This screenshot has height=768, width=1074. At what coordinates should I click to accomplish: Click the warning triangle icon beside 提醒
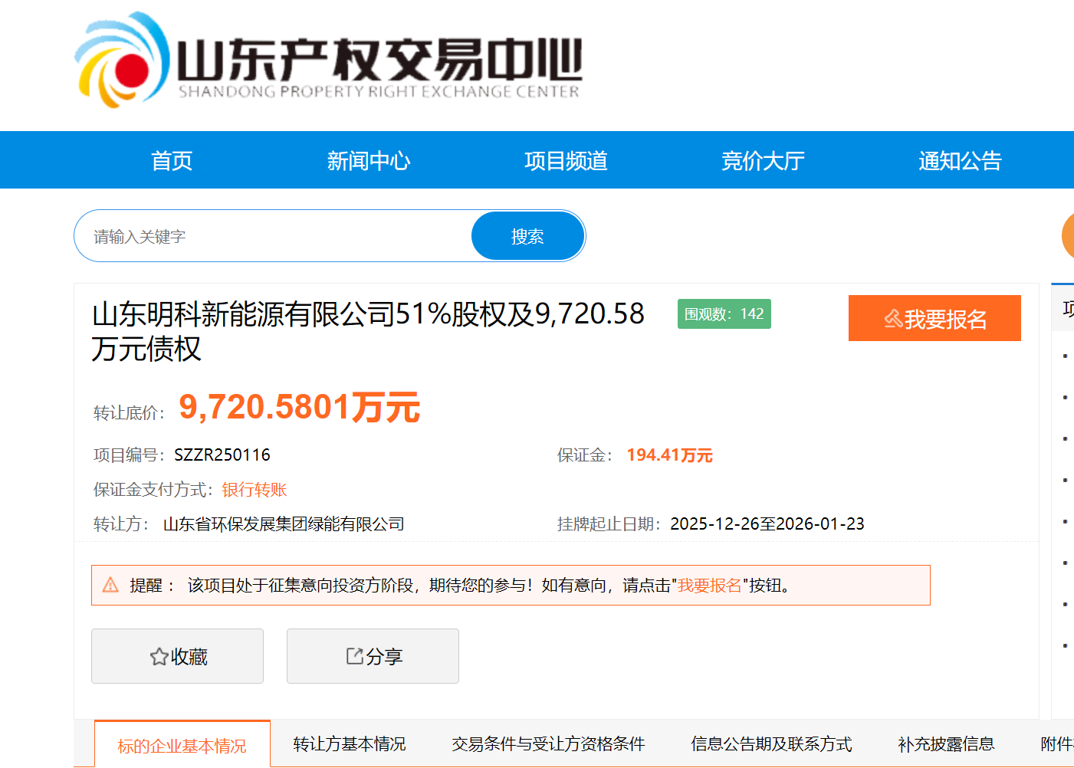[110, 586]
